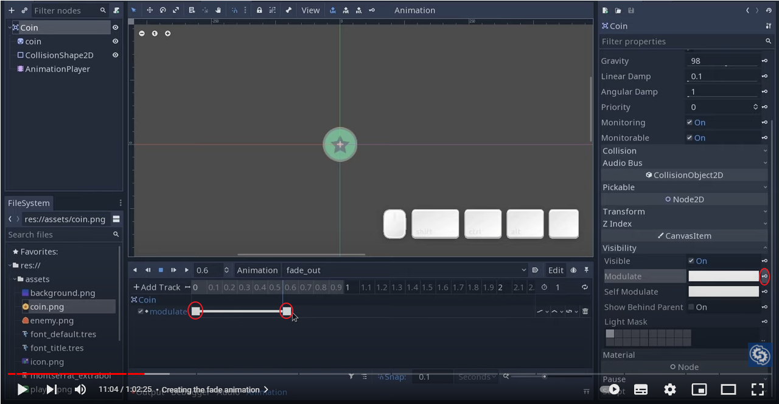Choose the Pan Mode hand tool

point(218,10)
